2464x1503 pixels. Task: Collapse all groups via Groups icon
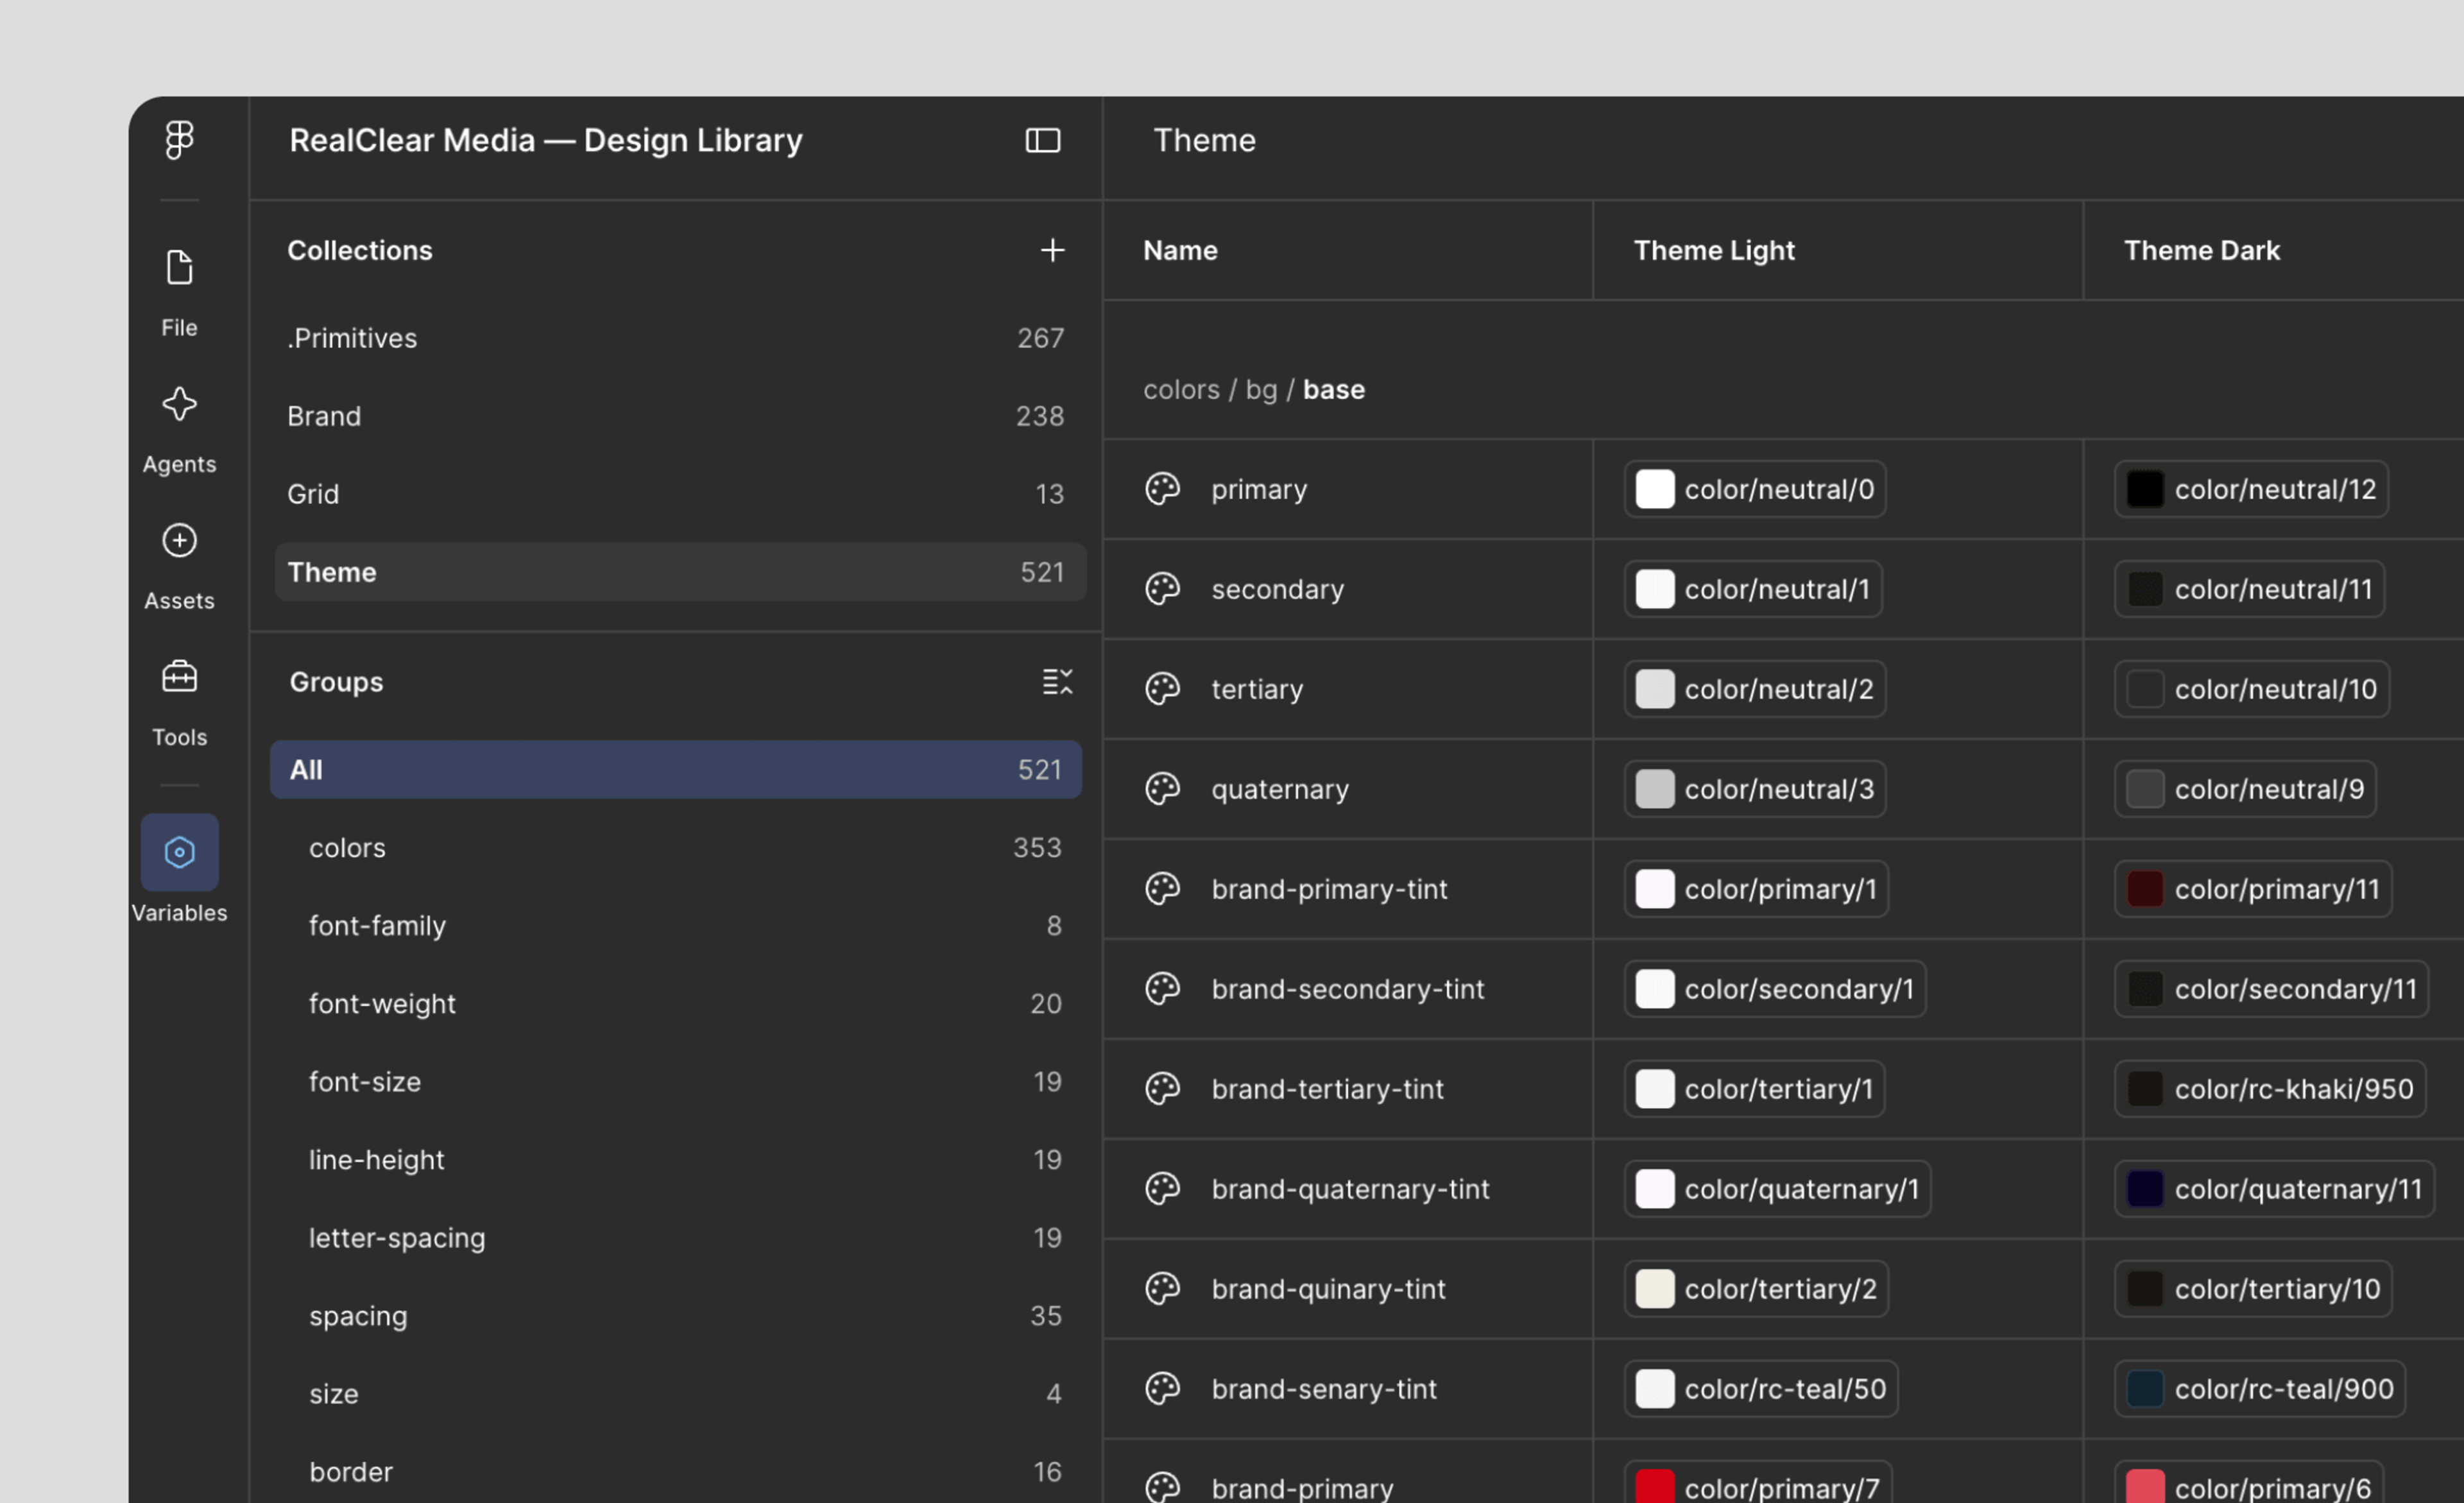click(1057, 682)
